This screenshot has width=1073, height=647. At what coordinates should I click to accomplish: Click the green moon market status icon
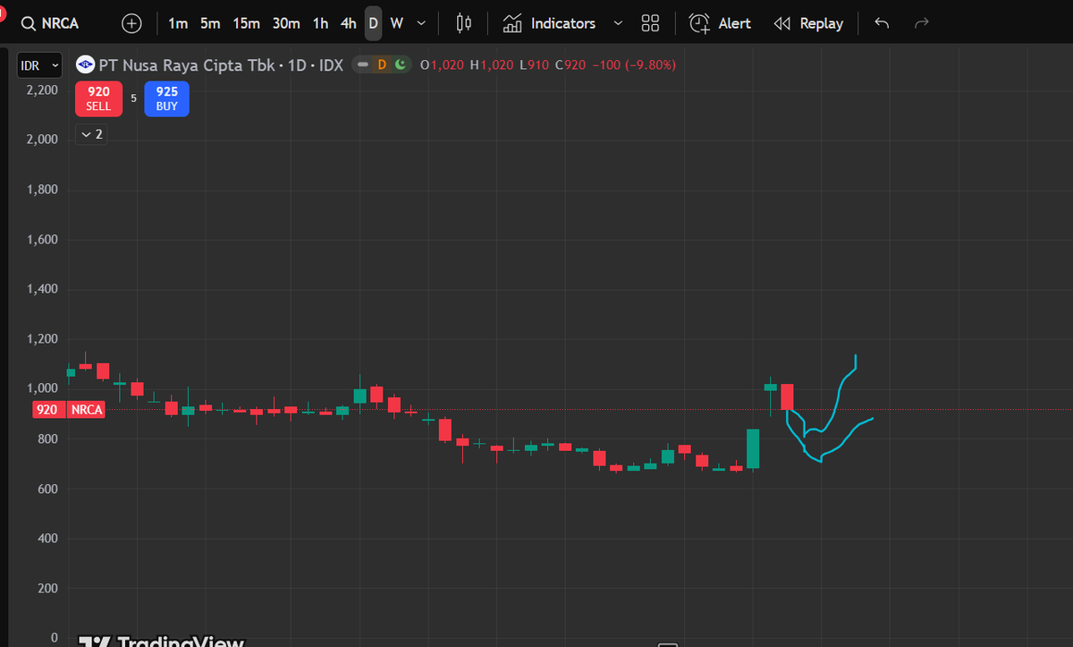(400, 64)
